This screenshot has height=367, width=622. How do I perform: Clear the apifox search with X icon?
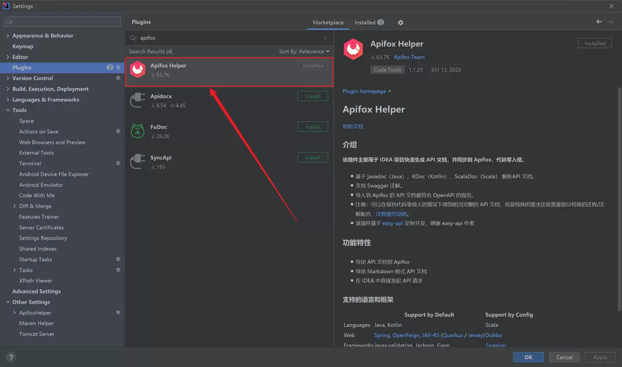click(325, 38)
